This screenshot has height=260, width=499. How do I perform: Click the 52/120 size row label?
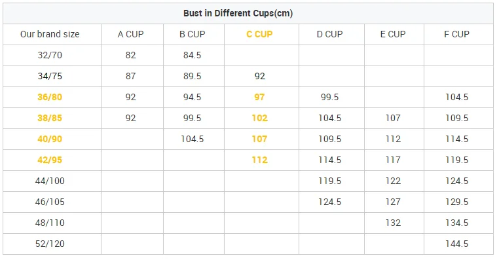tap(50, 244)
